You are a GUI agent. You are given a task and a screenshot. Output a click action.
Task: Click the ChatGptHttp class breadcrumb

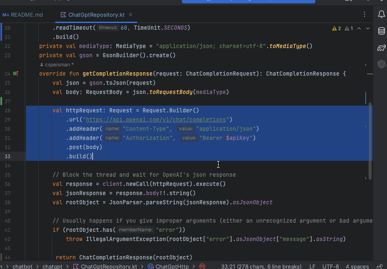pos(168,266)
